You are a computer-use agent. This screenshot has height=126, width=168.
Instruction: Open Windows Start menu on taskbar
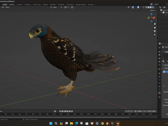click(51, 124)
